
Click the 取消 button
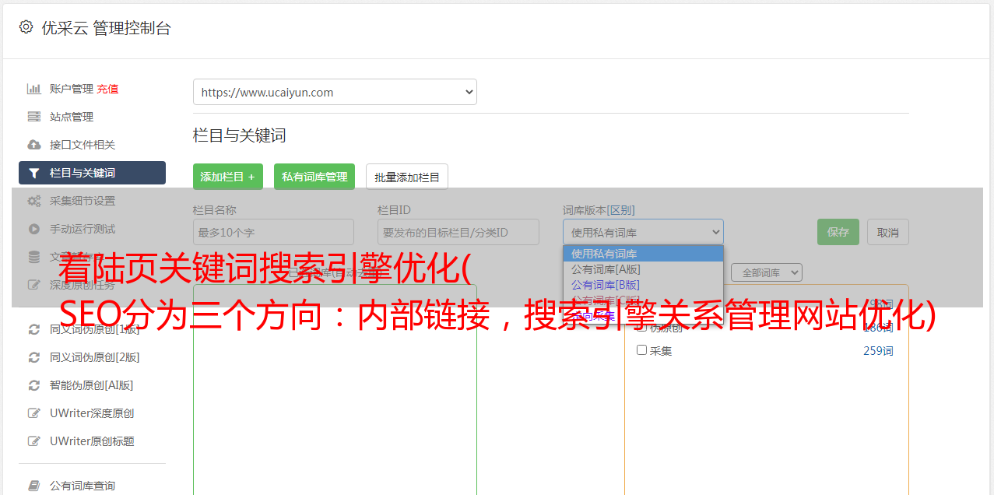click(x=888, y=232)
